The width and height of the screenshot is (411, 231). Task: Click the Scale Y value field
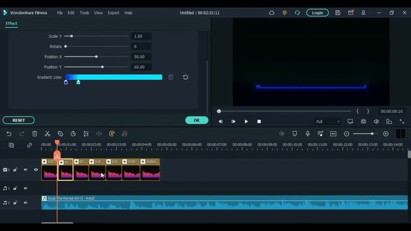[x=141, y=37]
